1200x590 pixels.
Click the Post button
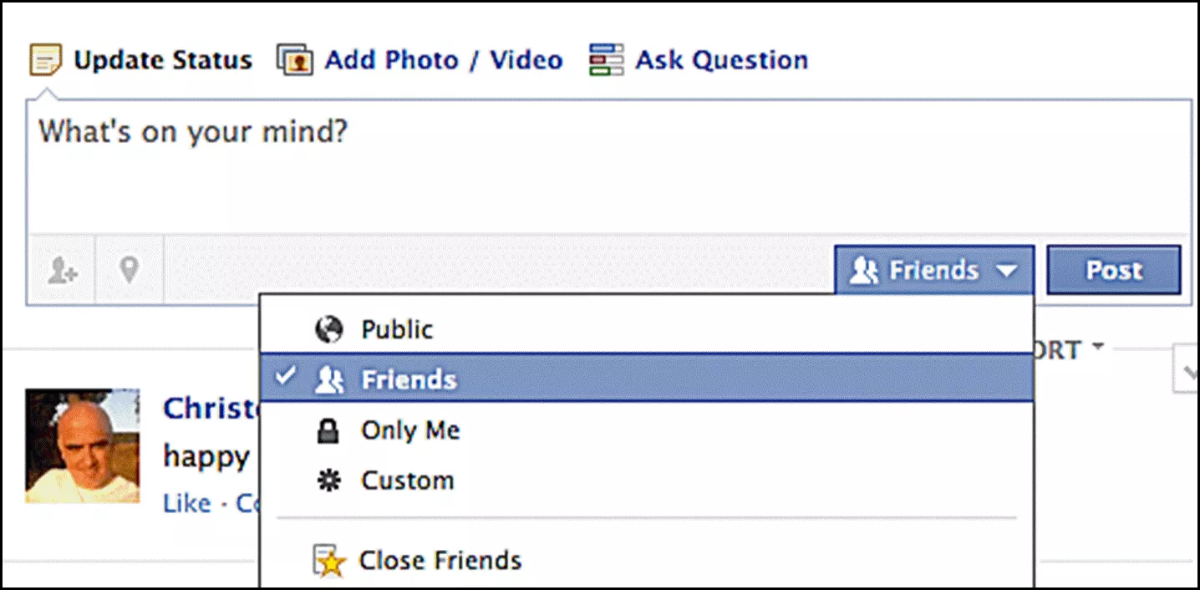(x=1114, y=270)
